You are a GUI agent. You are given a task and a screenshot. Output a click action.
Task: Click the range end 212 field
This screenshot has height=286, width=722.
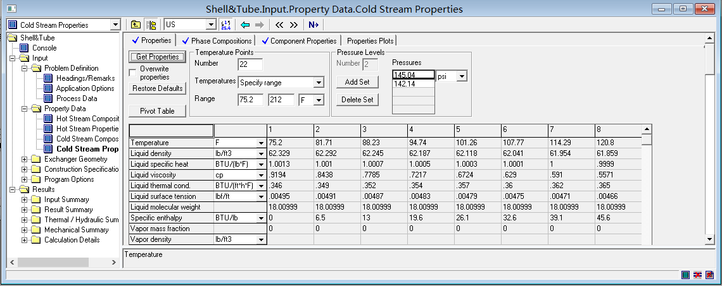281,100
